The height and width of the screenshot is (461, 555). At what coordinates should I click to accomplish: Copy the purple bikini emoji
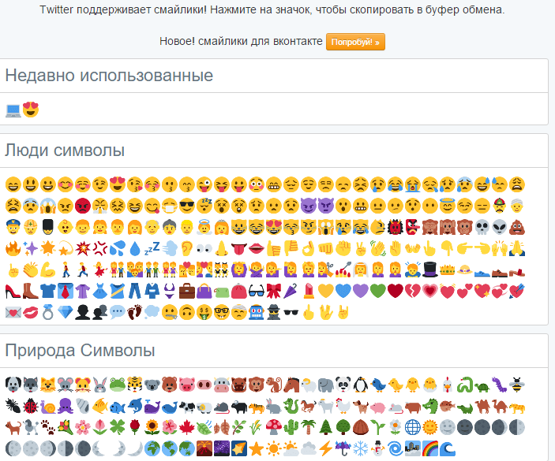(169, 292)
